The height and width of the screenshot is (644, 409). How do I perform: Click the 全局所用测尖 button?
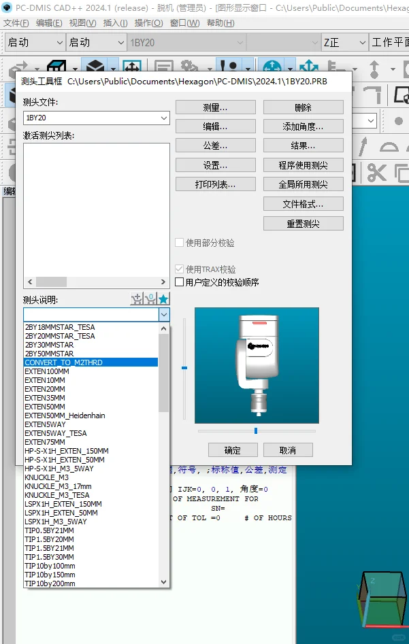coord(304,184)
